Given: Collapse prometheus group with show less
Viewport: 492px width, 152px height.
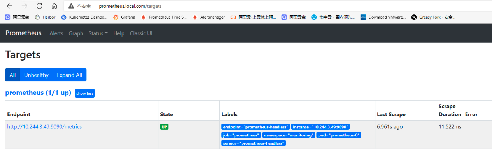Looking at the screenshot, I should tap(84, 93).
